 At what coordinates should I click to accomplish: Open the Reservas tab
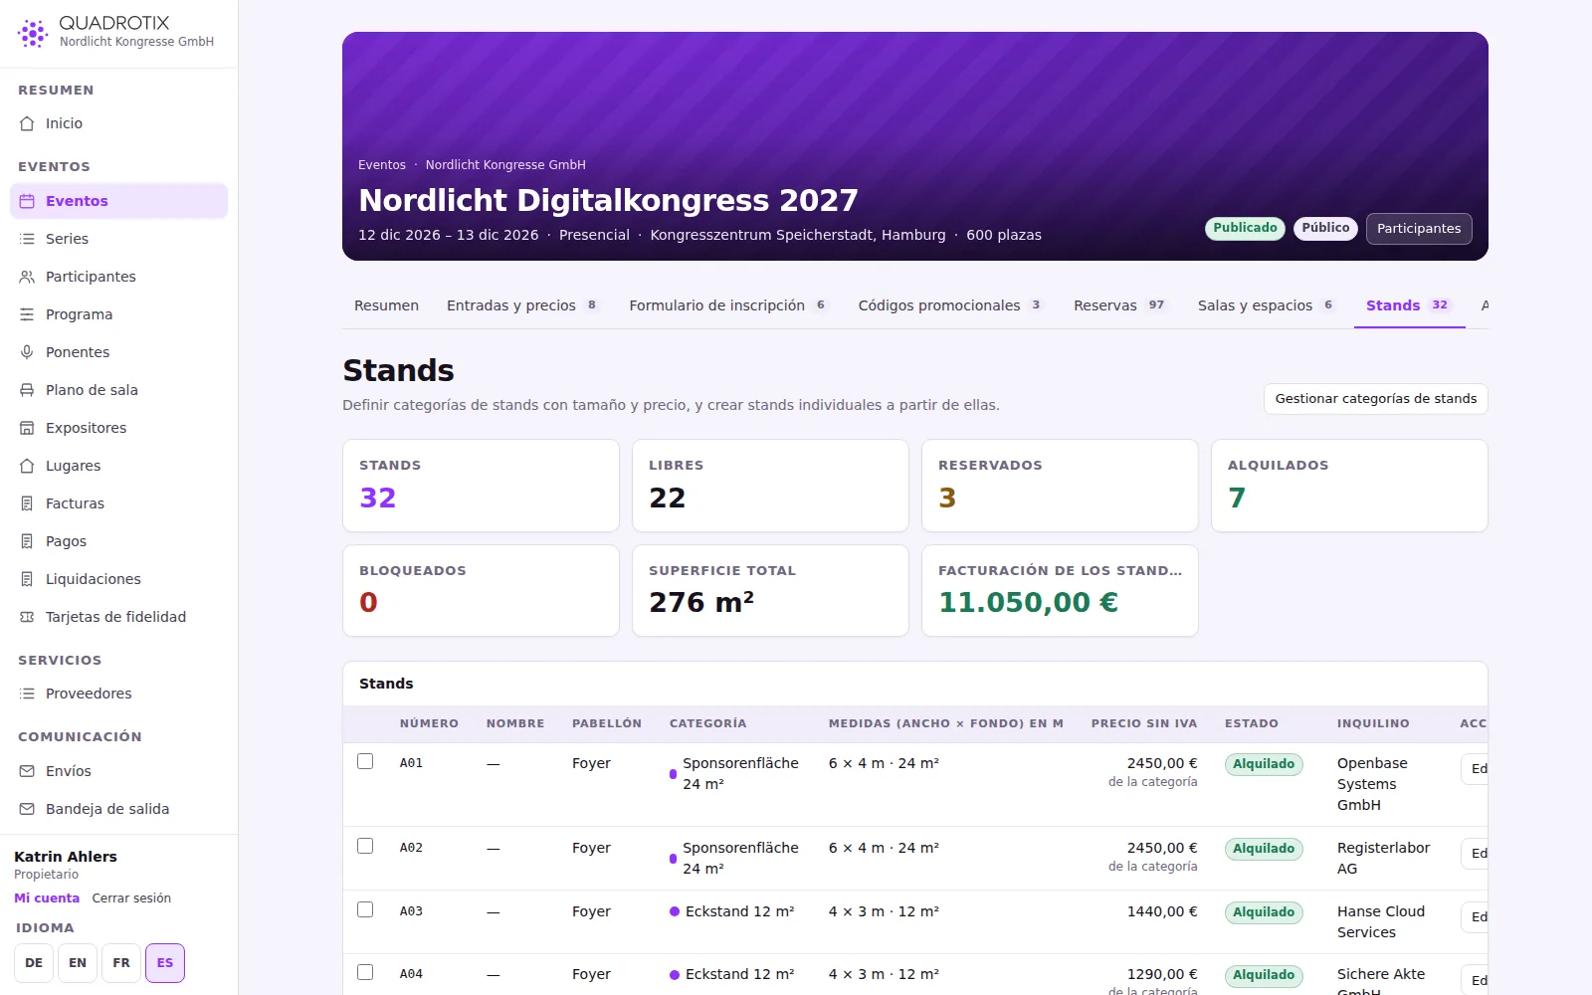(x=1120, y=305)
